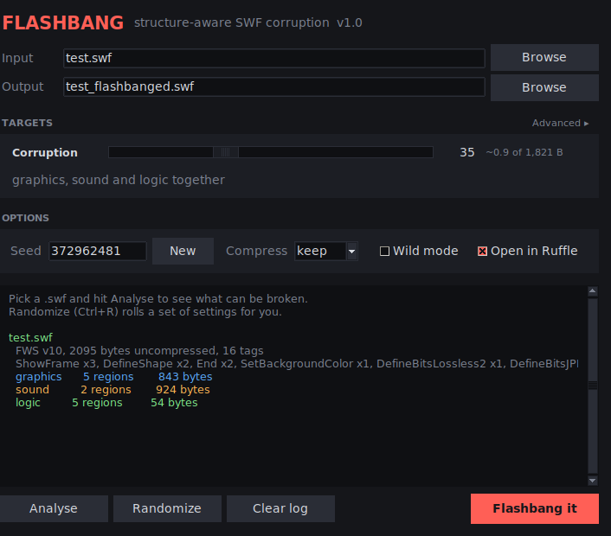
Task: Click the Seed number field
Action: coord(98,251)
